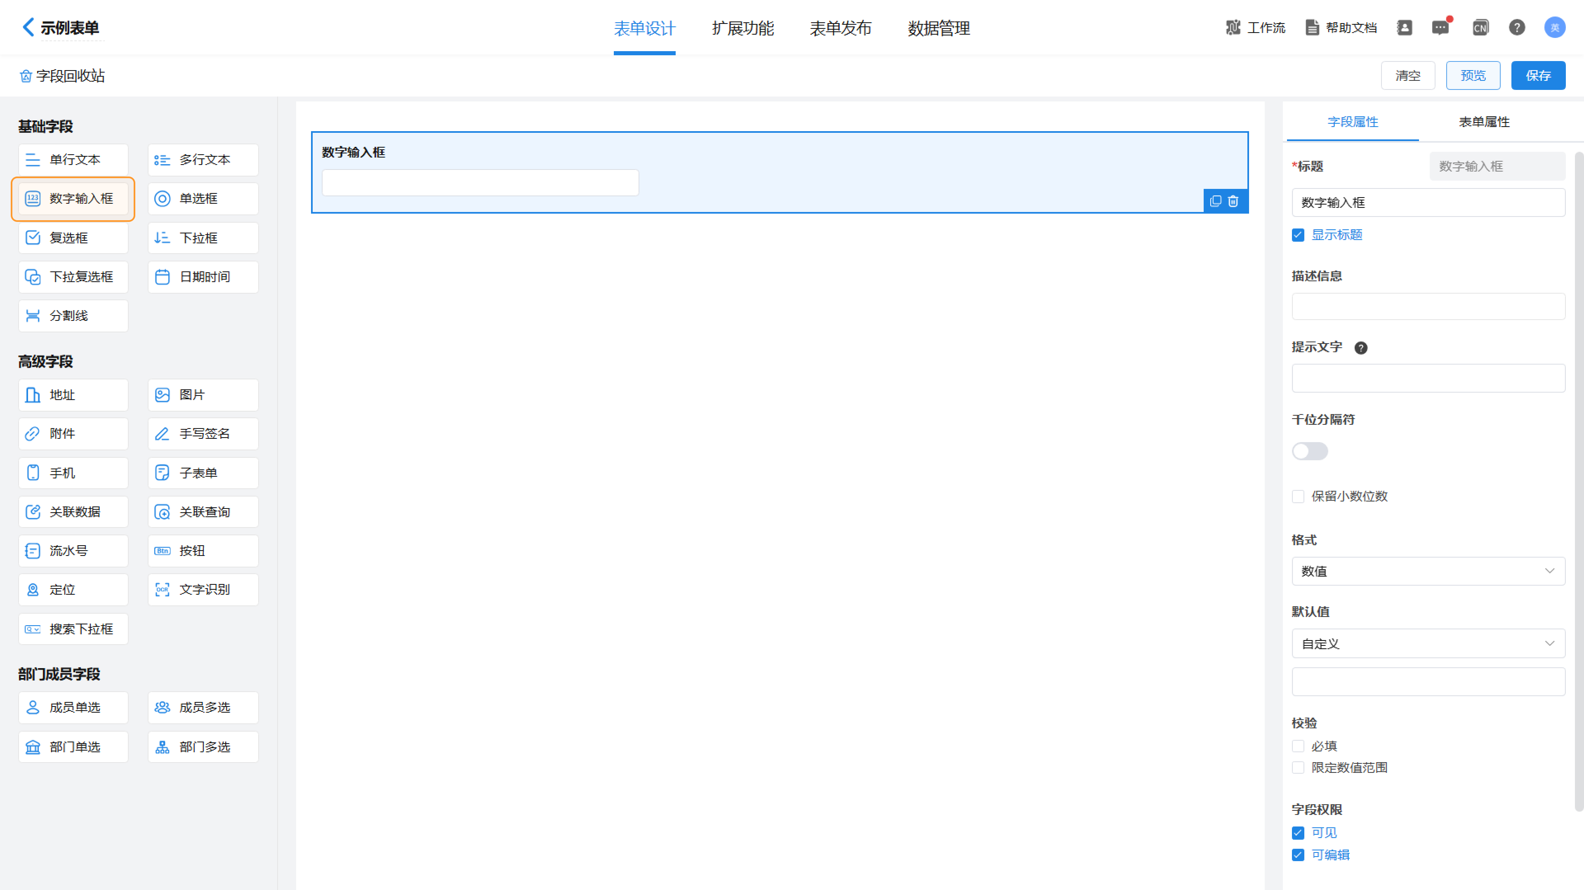
Task: Add a 成员单选 field
Action: click(x=73, y=707)
